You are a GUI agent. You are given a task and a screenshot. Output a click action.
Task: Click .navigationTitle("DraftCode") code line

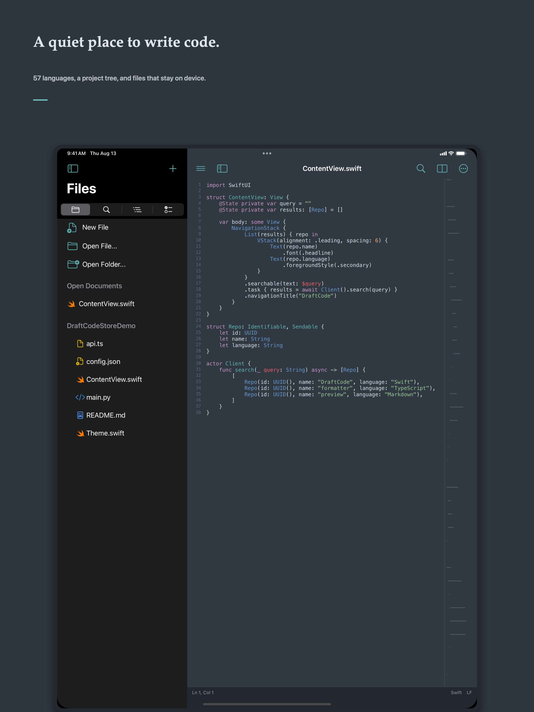pyautogui.click(x=290, y=296)
